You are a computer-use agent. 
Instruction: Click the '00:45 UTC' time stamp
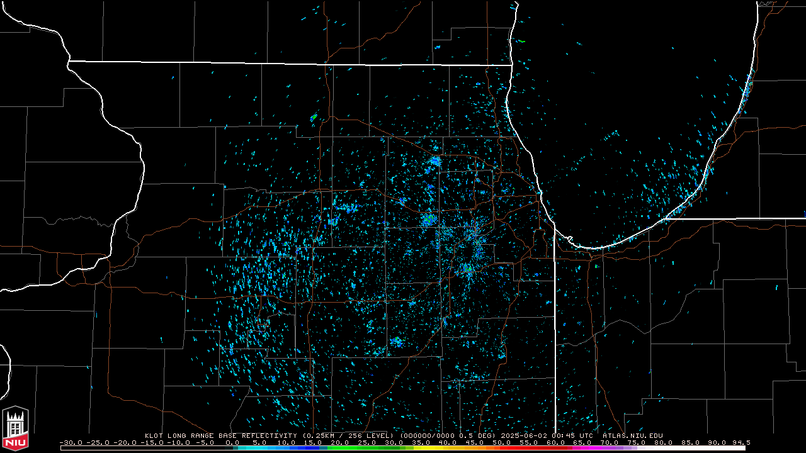pyautogui.click(x=573, y=435)
